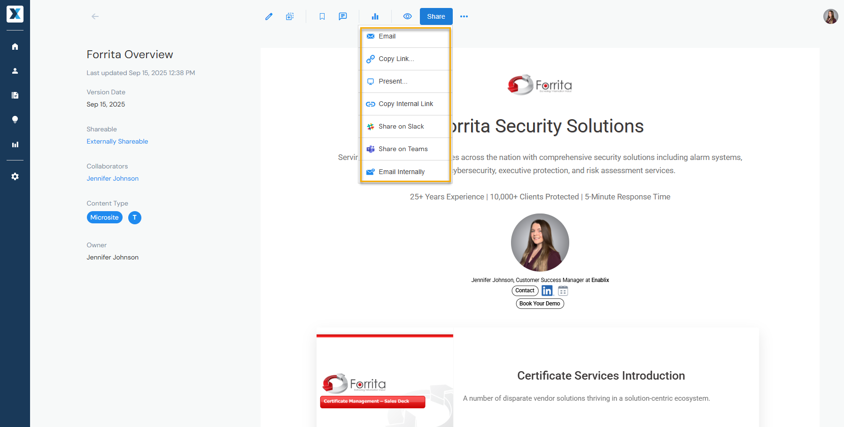The width and height of the screenshot is (844, 427).
Task: Click the calendar icon beside LinkedIn
Action: coord(563,291)
